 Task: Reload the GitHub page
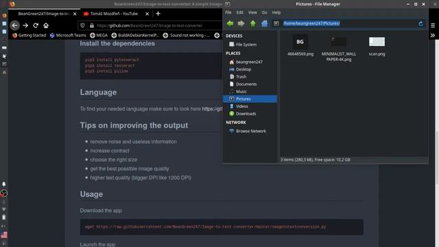click(36, 25)
